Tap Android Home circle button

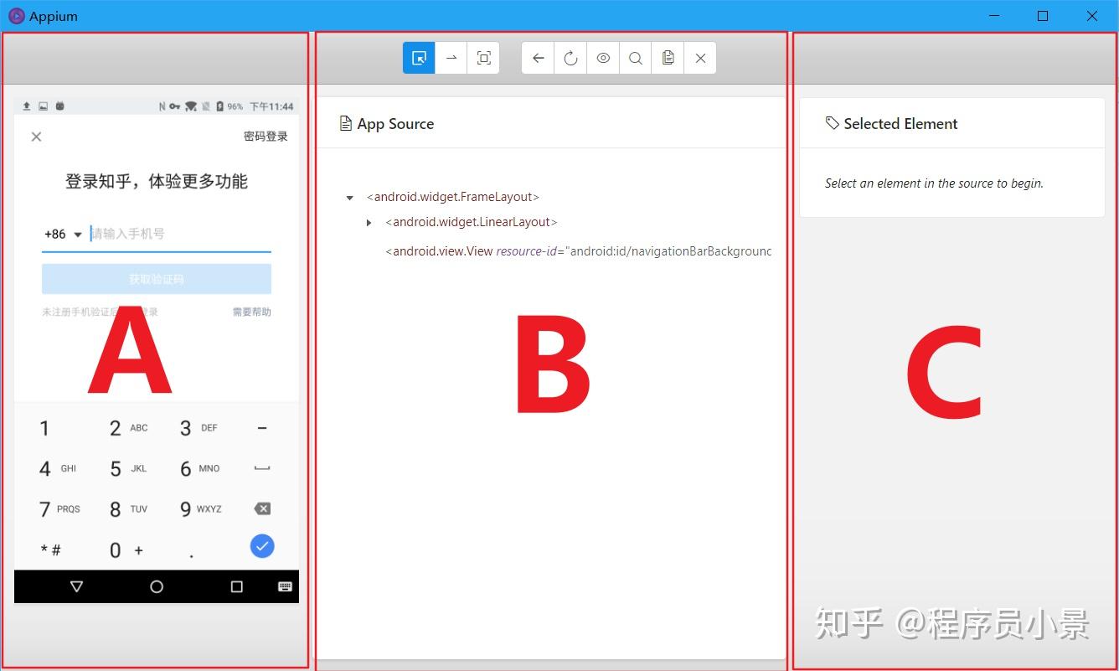157,586
